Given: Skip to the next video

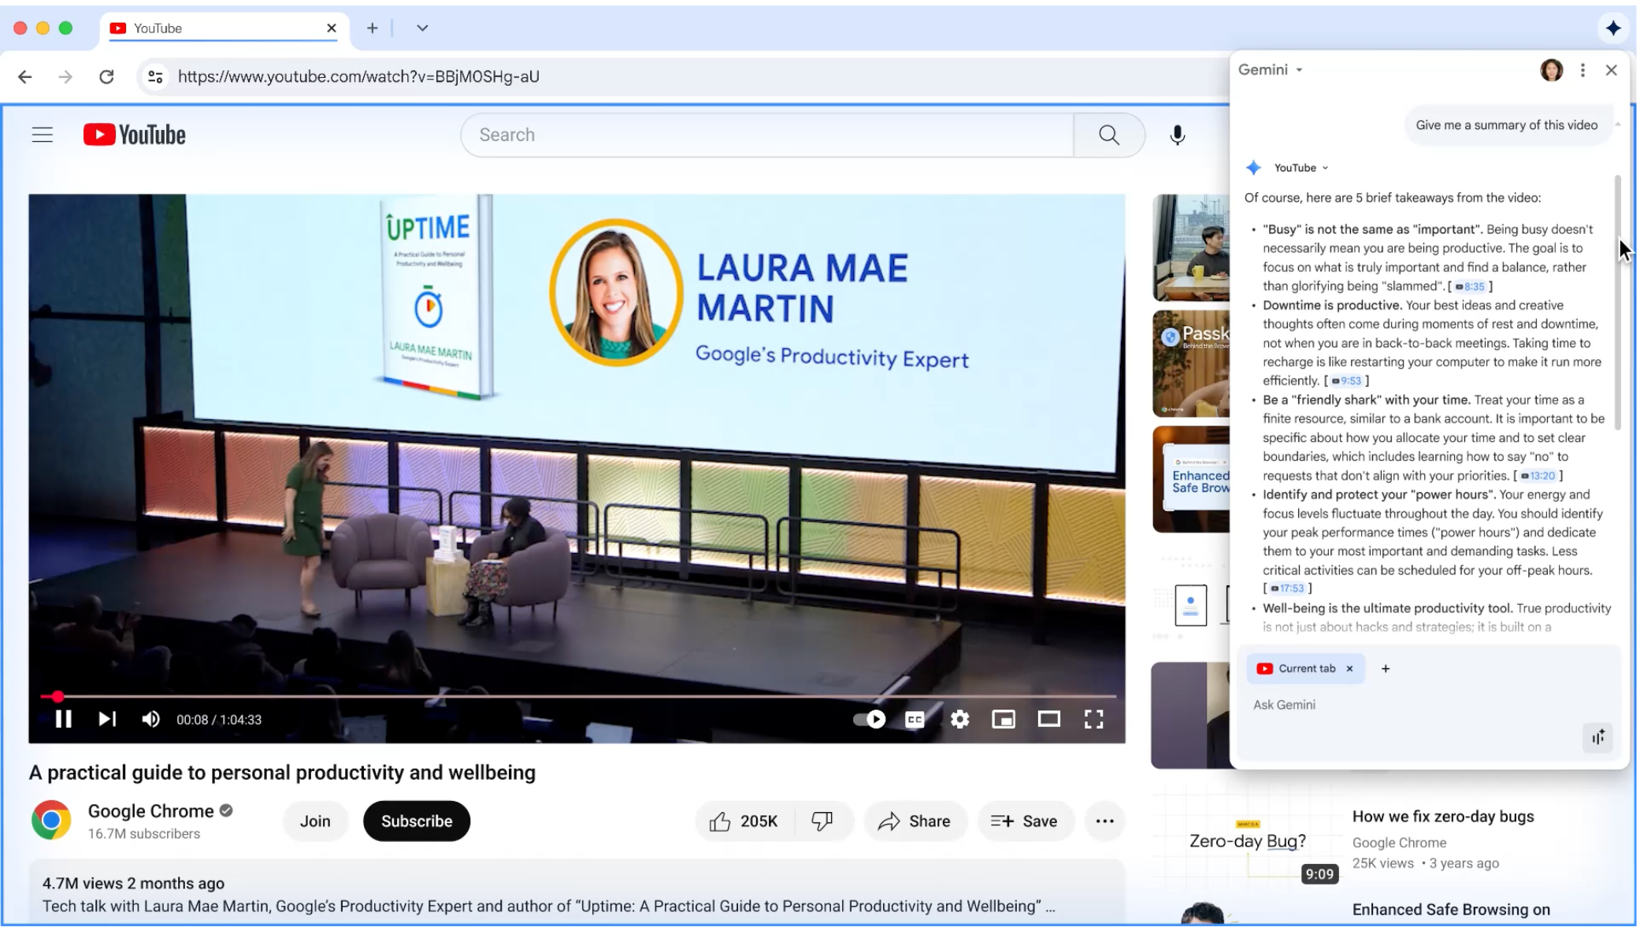Looking at the screenshot, I should coord(107,719).
